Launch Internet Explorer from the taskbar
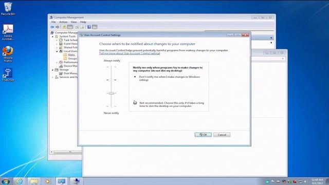 [x=20, y=181]
